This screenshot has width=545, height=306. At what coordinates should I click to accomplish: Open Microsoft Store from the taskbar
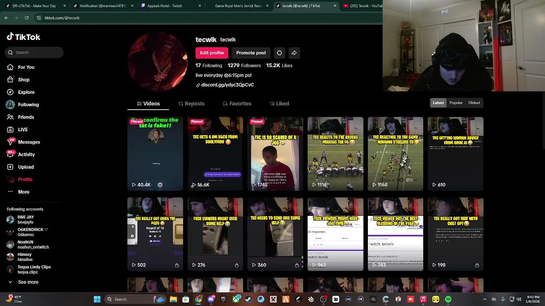186,299
